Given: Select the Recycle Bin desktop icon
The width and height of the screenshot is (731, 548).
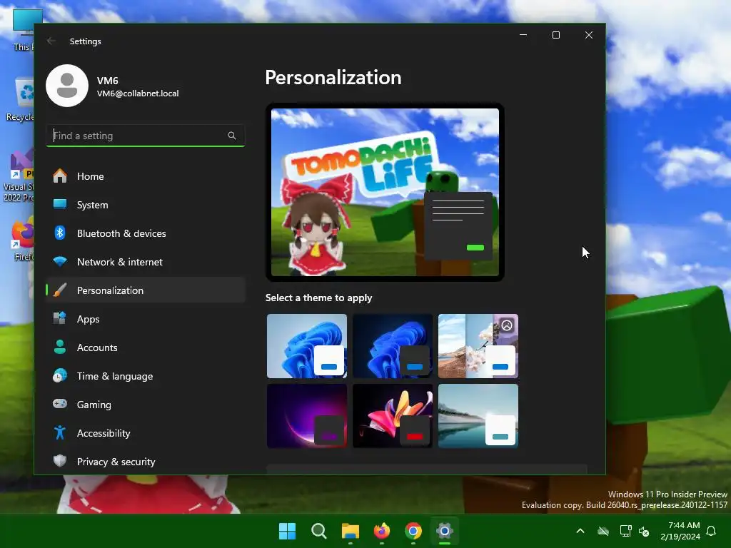Looking at the screenshot, I should pos(21,100).
